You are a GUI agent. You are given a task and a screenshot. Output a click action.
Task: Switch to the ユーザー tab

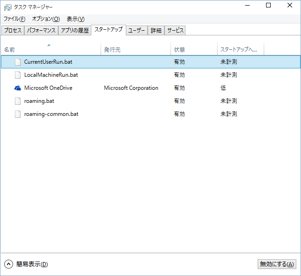click(x=137, y=30)
